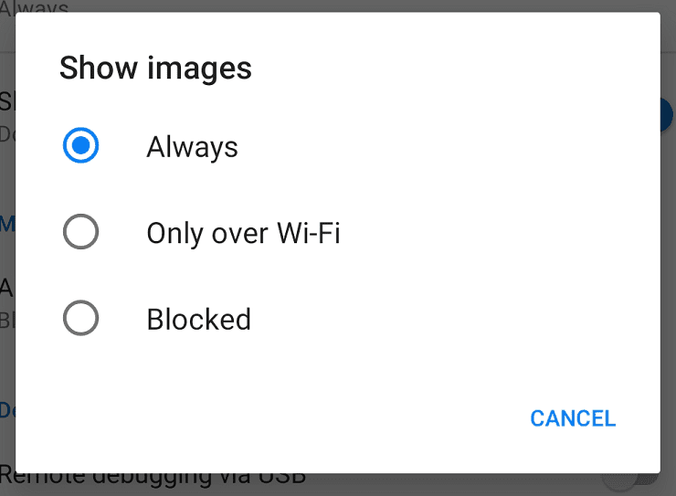Click partially hidden blue "M" heading behind dialog
The width and height of the screenshot is (676, 496).
7,224
